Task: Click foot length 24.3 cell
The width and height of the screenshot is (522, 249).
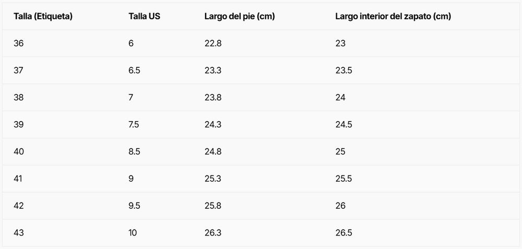Action: pos(213,124)
